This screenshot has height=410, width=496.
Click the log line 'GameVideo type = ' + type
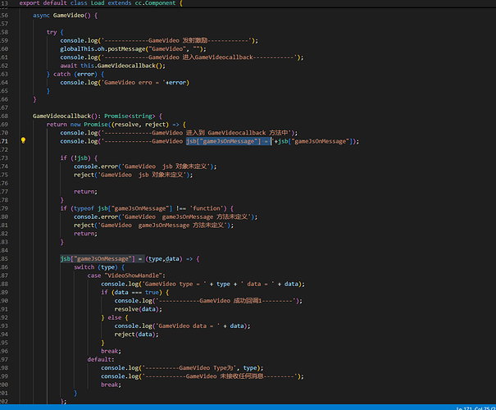click(202, 284)
